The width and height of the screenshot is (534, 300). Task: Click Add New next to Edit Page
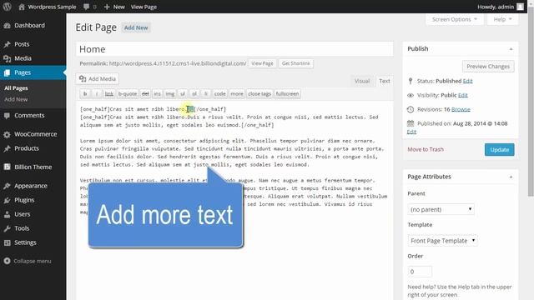pyautogui.click(x=136, y=27)
